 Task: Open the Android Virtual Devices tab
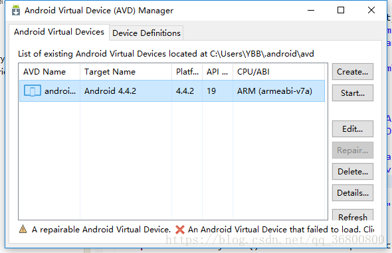(59, 32)
